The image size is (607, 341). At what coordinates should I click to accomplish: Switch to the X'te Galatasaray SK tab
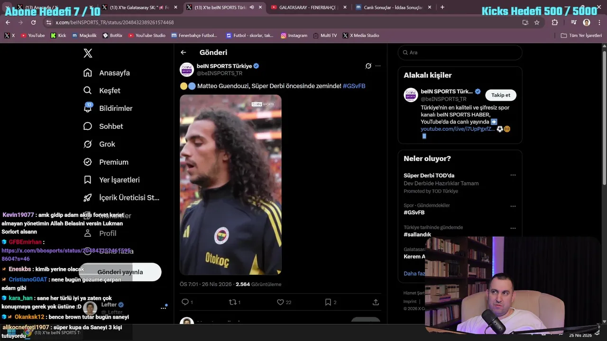[141, 7]
